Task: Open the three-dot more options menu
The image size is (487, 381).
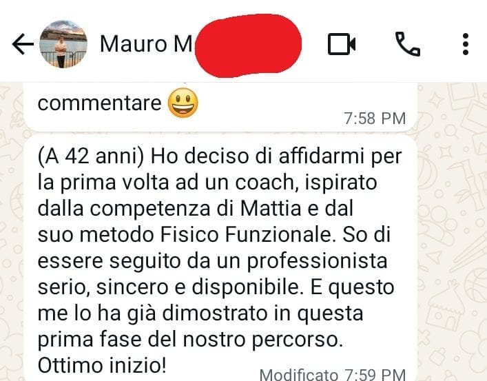Action: point(465,44)
